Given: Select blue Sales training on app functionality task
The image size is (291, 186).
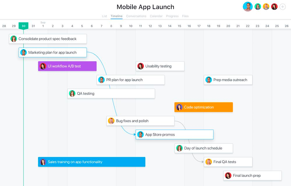Looking at the screenshot, I should pyautogui.click(x=92, y=162).
